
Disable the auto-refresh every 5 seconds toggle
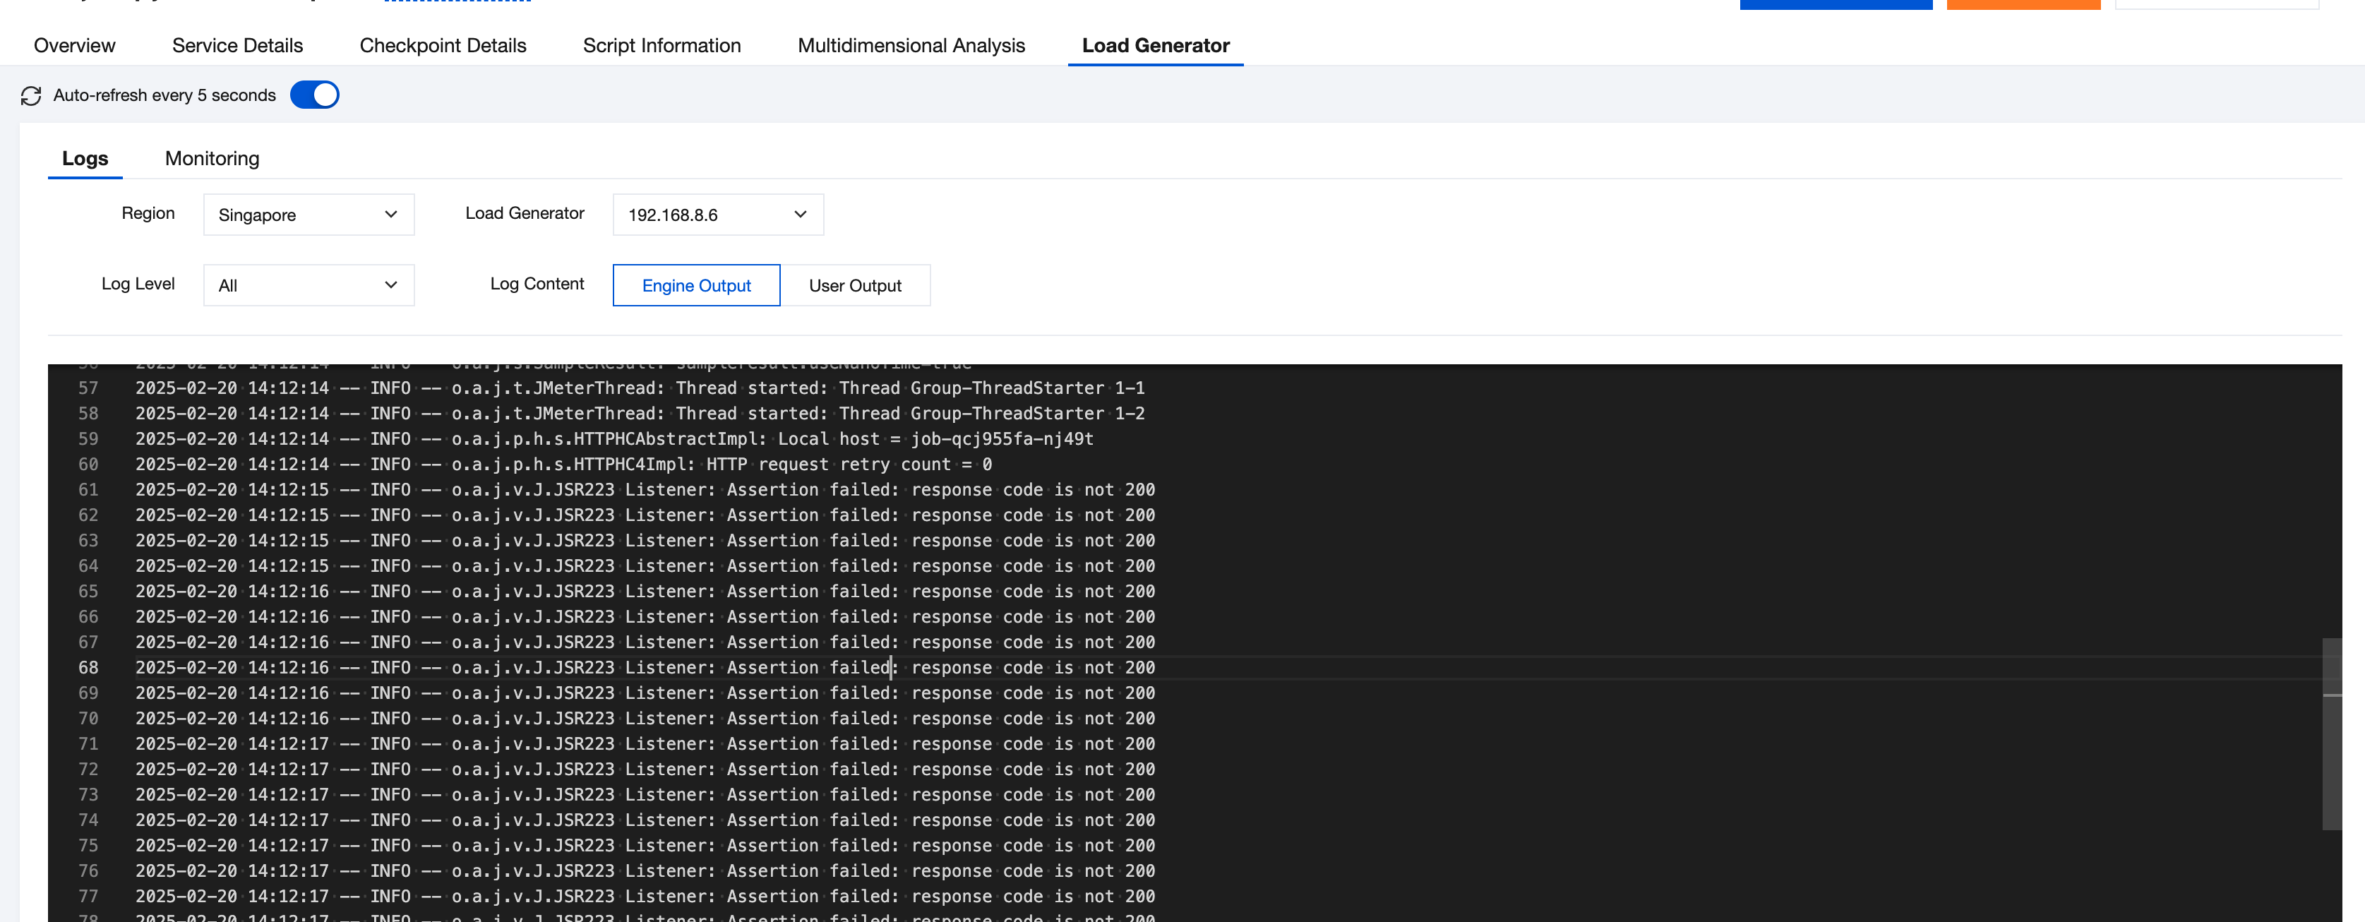pyautogui.click(x=314, y=95)
